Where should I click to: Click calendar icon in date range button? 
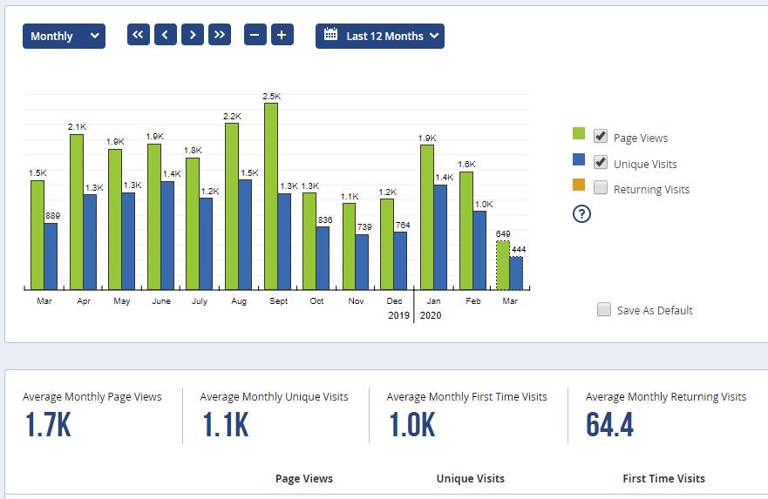[x=330, y=34]
